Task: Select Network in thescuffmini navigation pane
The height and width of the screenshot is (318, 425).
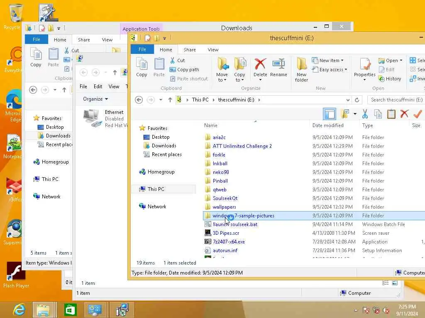Action: point(156,206)
